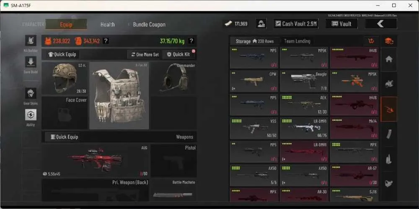Open the Quick Kit button
Viewport: 419px width, 209px height.
pyautogui.click(x=179, y=54)
